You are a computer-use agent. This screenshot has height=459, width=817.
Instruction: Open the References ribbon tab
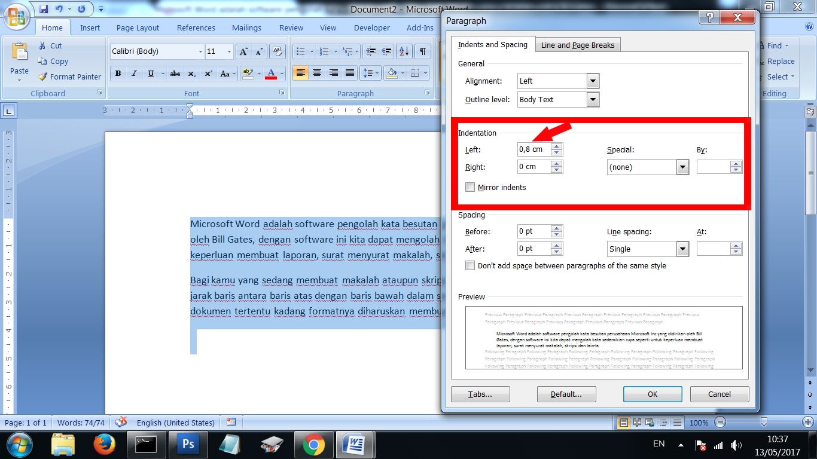pyautogui.click(x=196, y=27)
